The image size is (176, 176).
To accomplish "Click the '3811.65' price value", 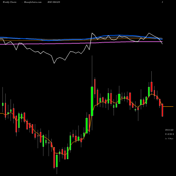I will pos(169,130).
